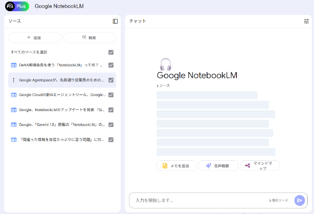Screen dimensions: 314x214
Task: Open source Google、NotebookLMのアップデートを発表
Action: (62, 110)
